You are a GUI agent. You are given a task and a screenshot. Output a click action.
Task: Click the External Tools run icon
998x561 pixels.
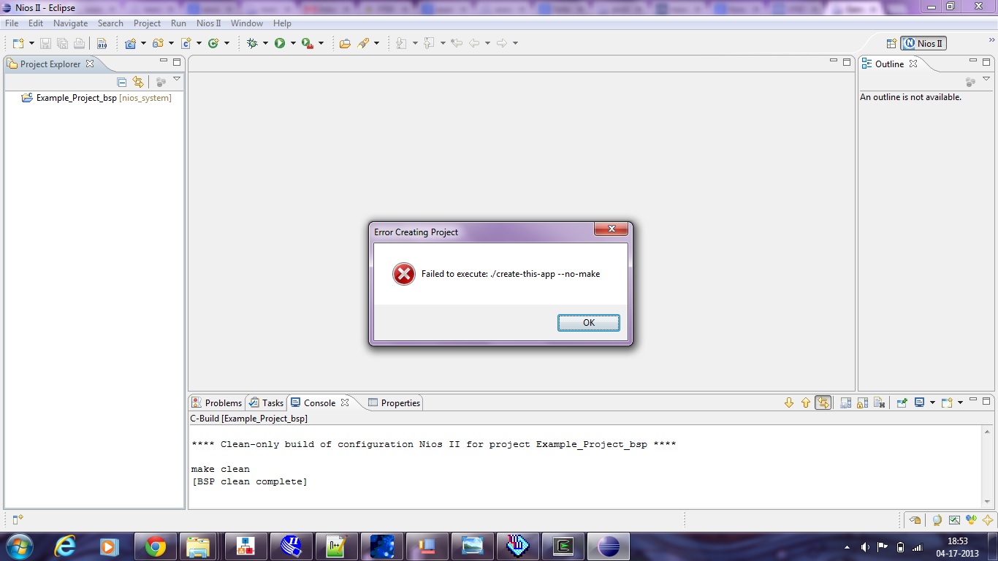click(x=308, y=43)
